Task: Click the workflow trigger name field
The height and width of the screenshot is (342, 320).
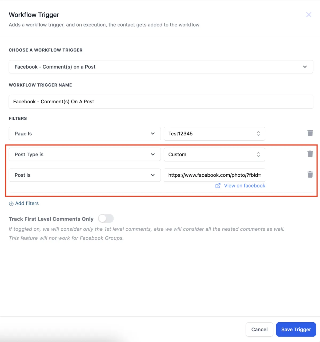Action: [x=161, y=101]
